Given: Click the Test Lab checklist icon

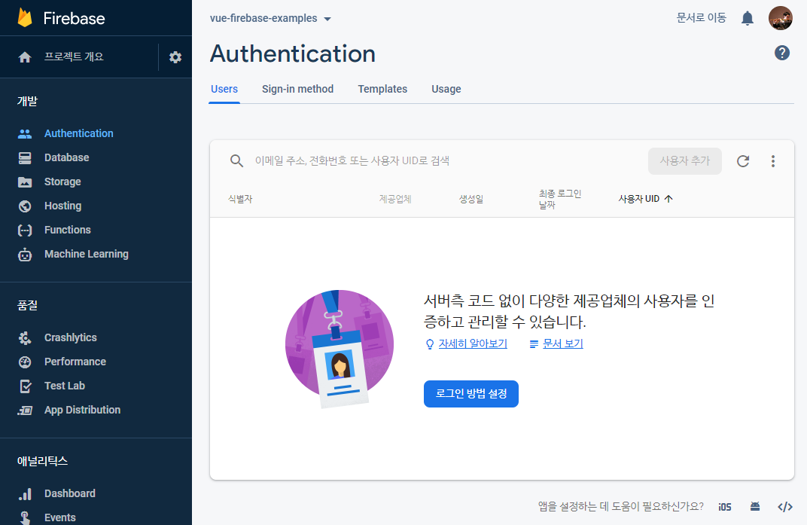Looking at the screenshot, I should pos(25,386).
